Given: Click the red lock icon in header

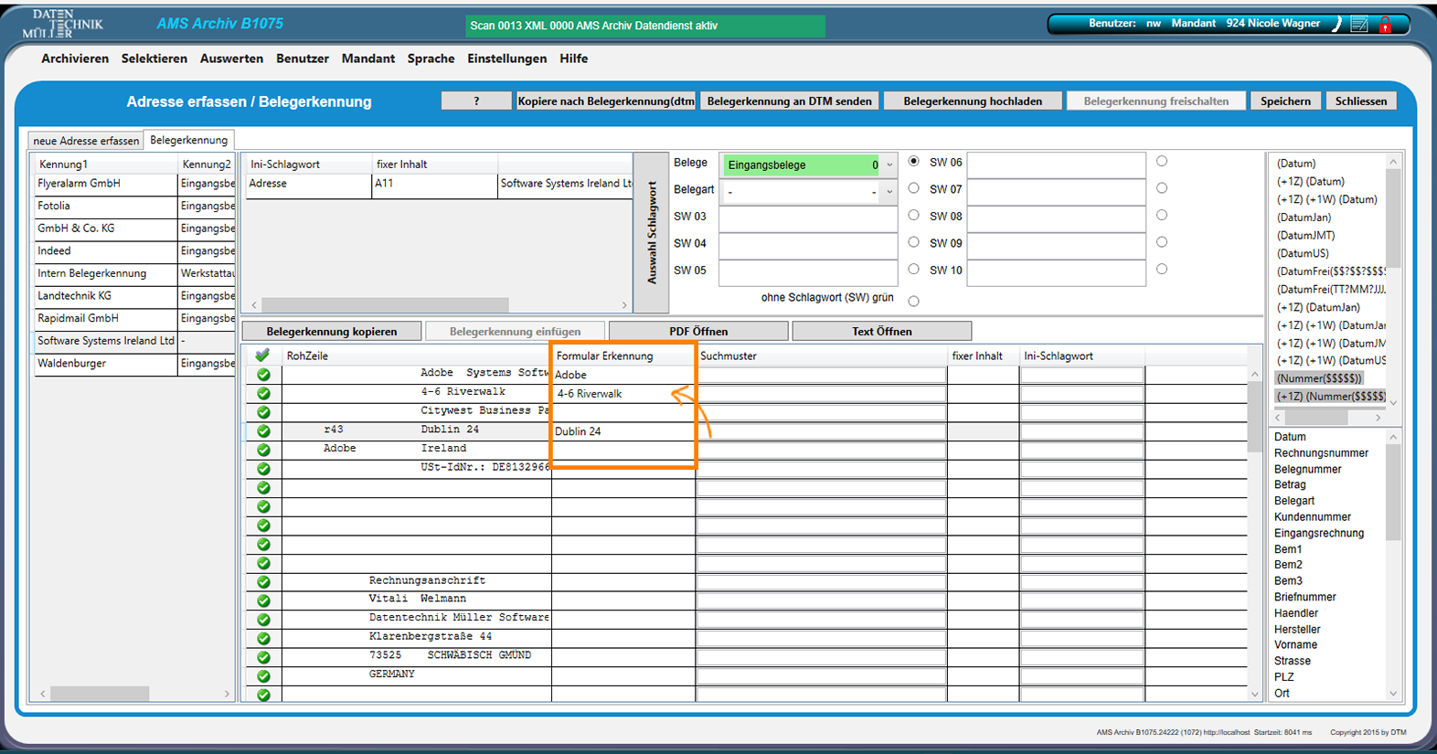Looking at the screenshot, I should 1385,26.
